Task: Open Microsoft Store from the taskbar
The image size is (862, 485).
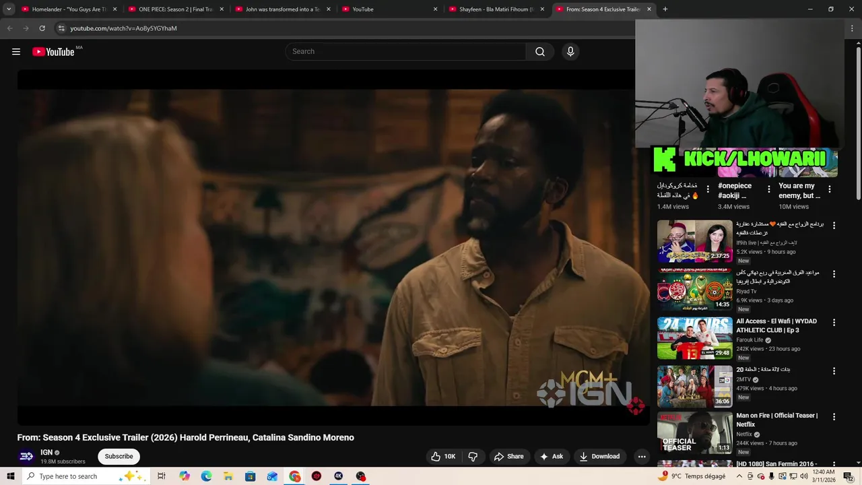Action: 251,476
